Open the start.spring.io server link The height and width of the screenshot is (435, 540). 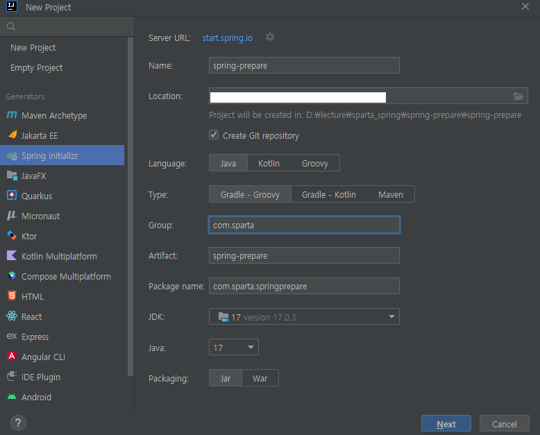coord(227,38)
